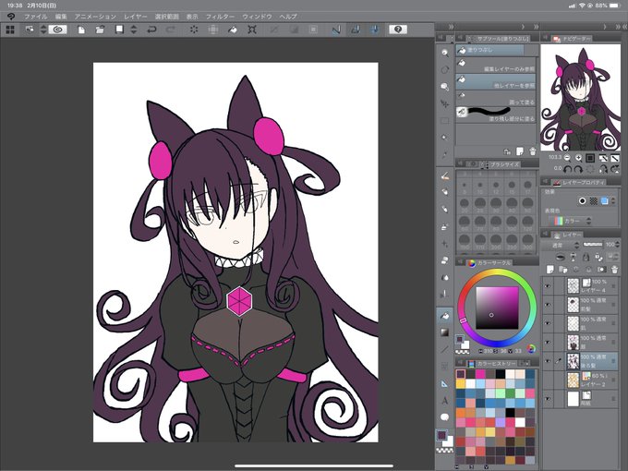Open the ファイル (File) menu

point(35,17)
